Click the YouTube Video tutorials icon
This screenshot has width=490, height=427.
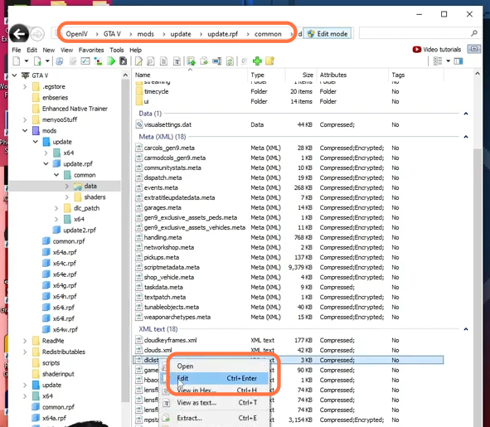coord(416,50)
